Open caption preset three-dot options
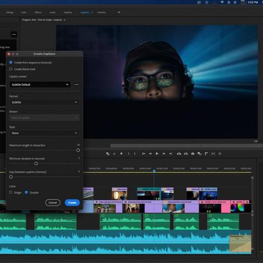 point(77,84)
